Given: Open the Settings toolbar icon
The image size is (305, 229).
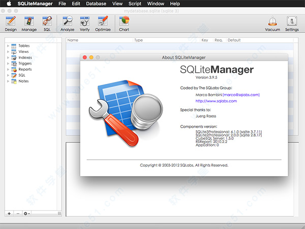Looking at the screenshot, I should click(x=292, y=23).
